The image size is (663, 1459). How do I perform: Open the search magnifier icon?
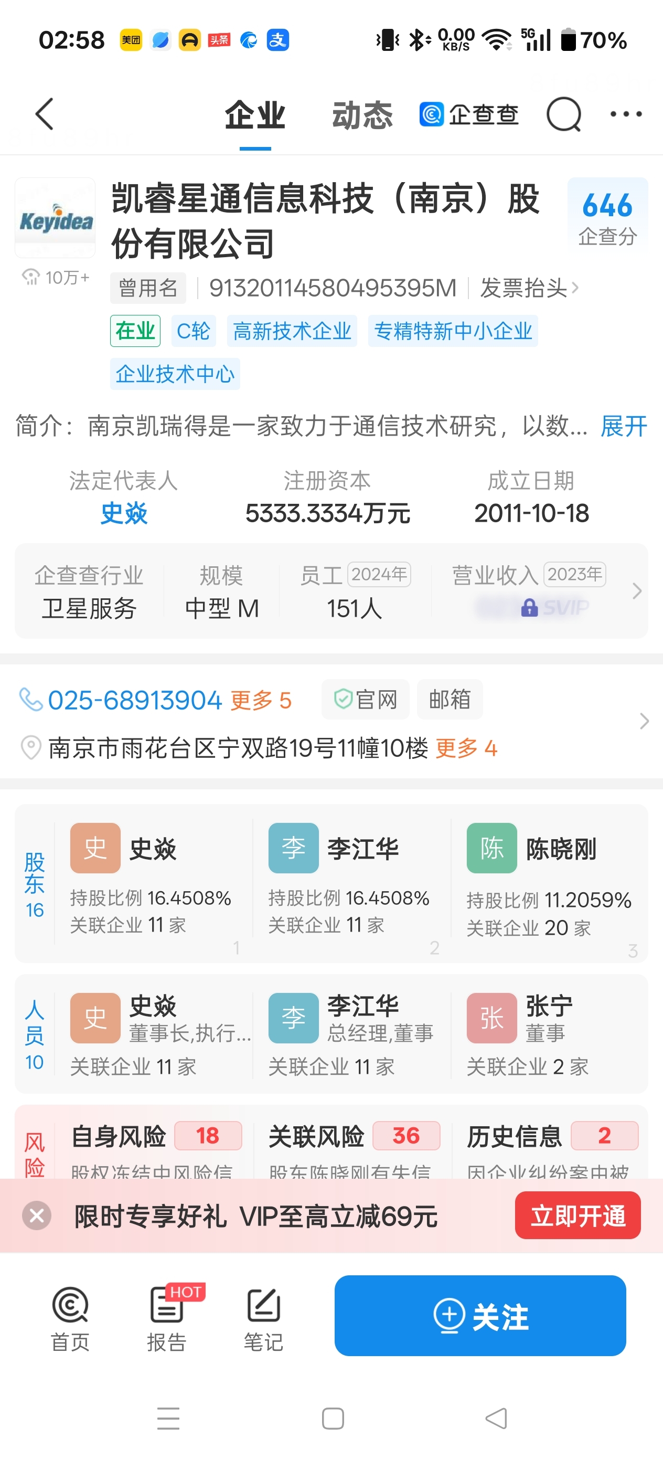(x=564, y=114)
